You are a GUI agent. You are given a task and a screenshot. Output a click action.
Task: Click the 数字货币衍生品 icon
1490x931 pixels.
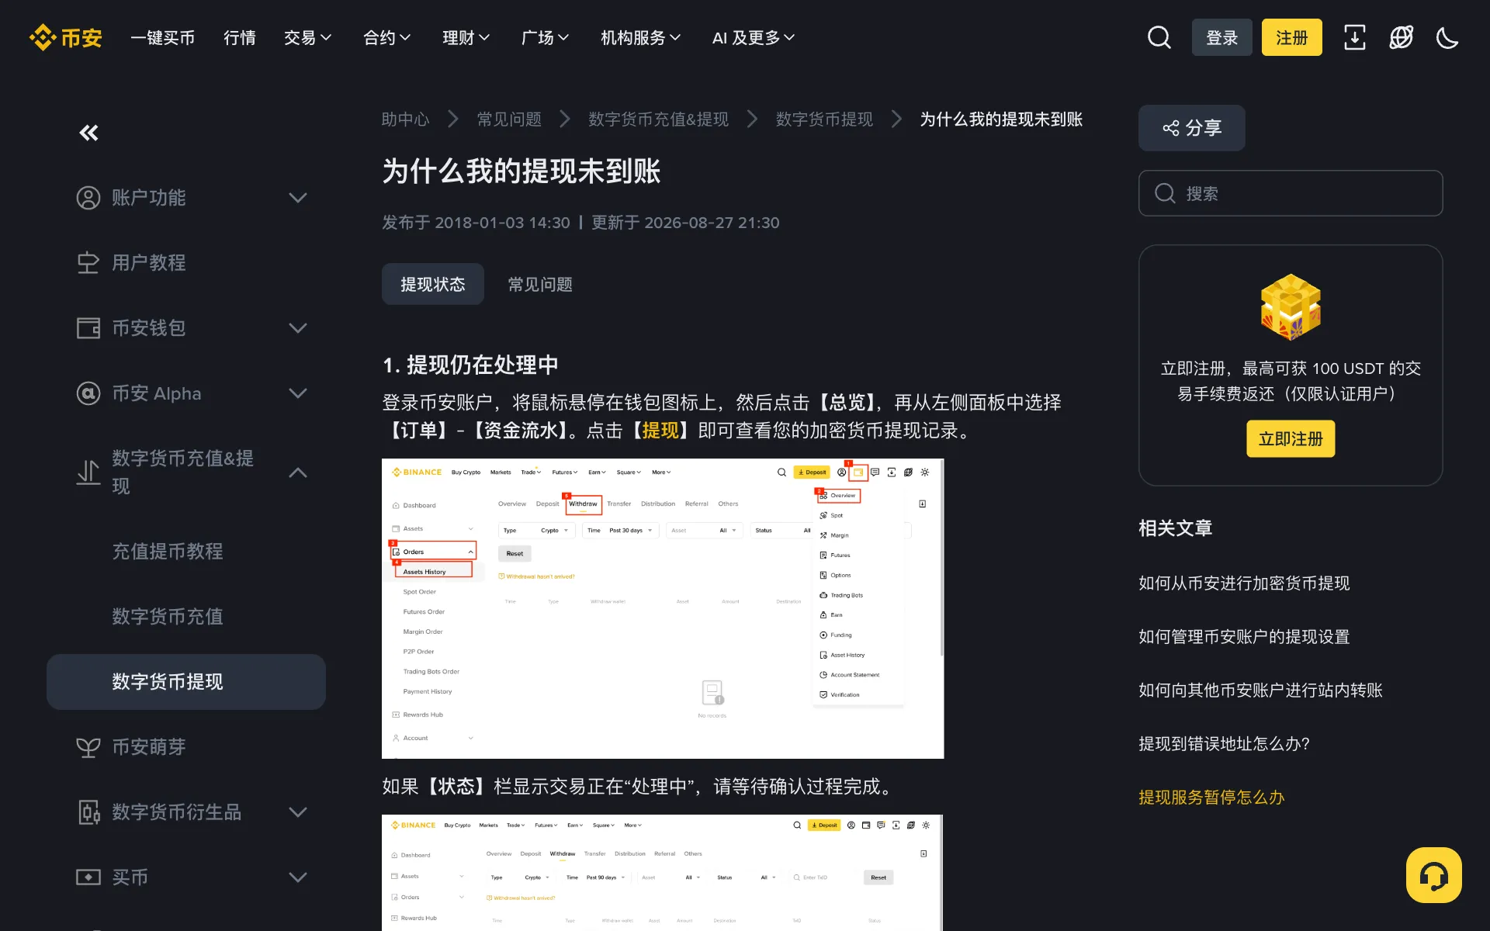click(x=88, y=812)
